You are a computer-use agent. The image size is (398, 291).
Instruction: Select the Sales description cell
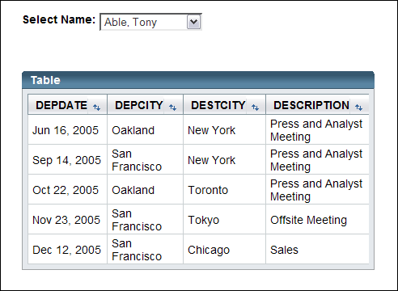317,250
